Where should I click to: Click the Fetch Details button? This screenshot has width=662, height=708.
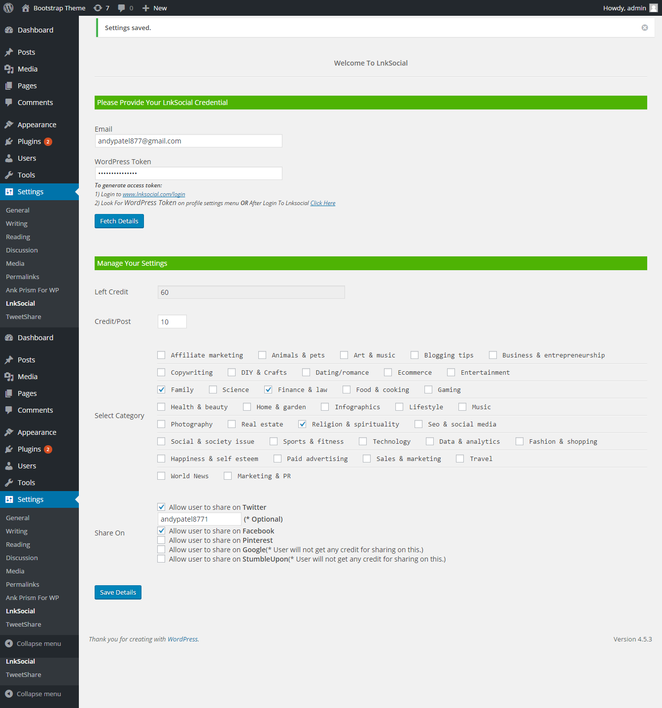click(x=119, y=221)
